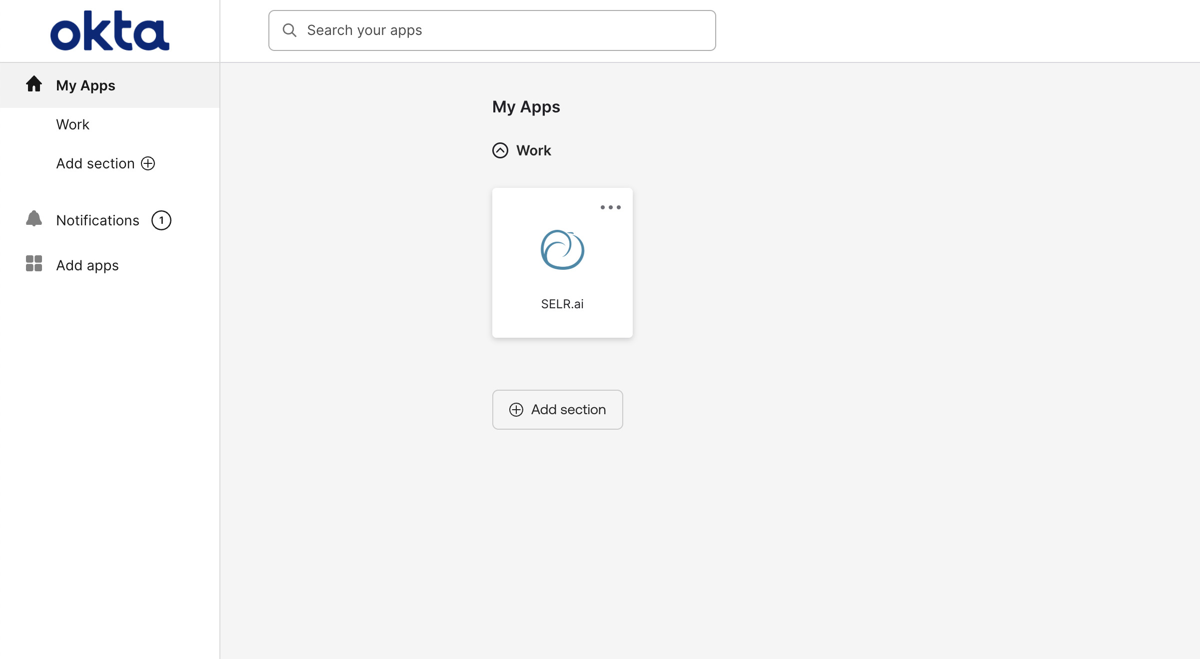Click the notification count badge showing 1
Image resolution: width=1200 pixels, height=659 pixels.
161,220
